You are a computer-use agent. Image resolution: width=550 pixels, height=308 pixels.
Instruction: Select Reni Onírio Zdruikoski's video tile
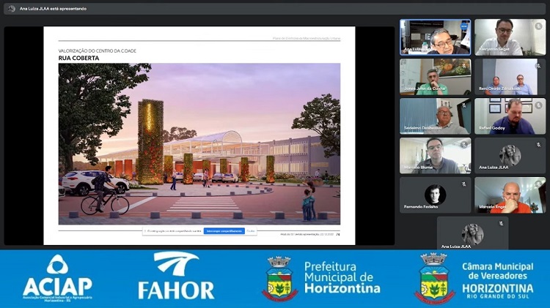510,77
